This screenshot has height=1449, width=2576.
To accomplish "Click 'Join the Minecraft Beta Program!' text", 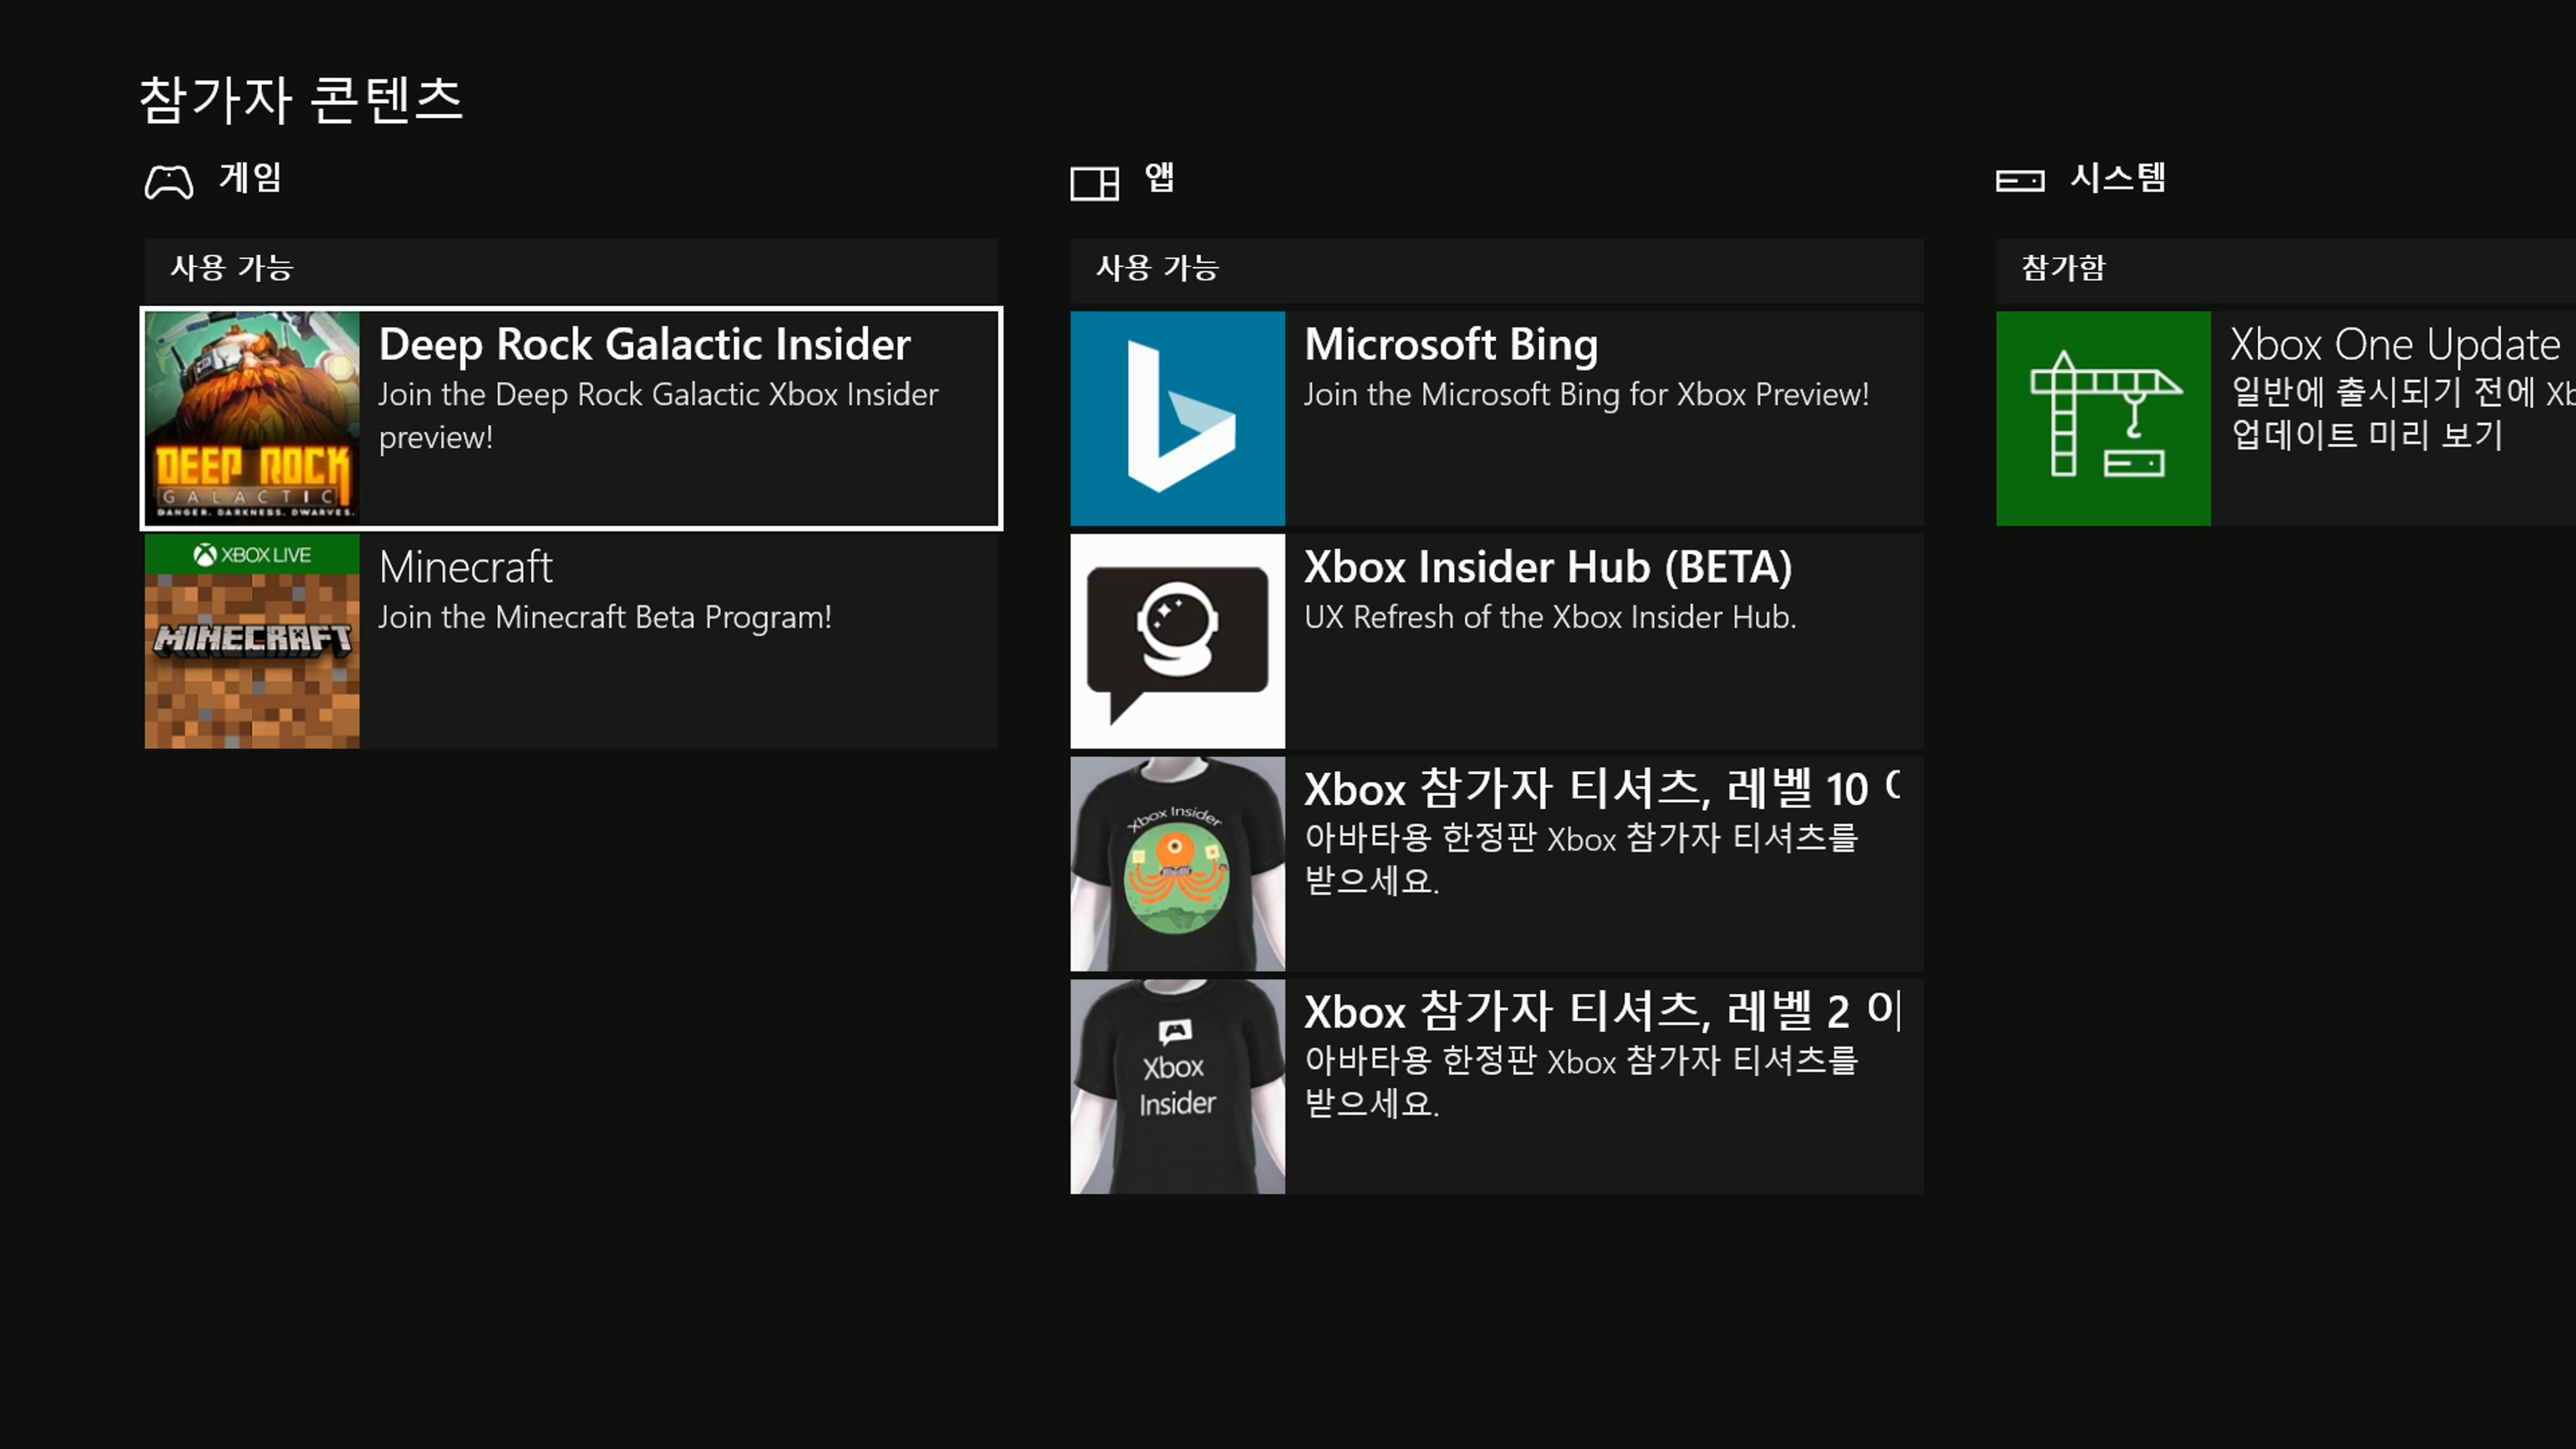I will pos(605,618).
